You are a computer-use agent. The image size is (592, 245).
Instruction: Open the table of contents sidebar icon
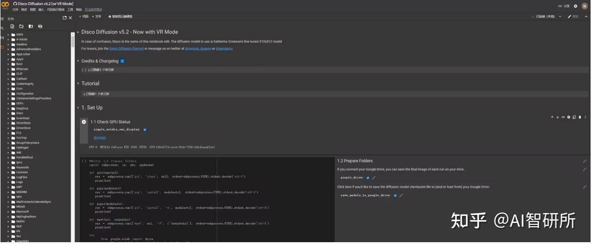pyautogui.click(x=2, y=18)
